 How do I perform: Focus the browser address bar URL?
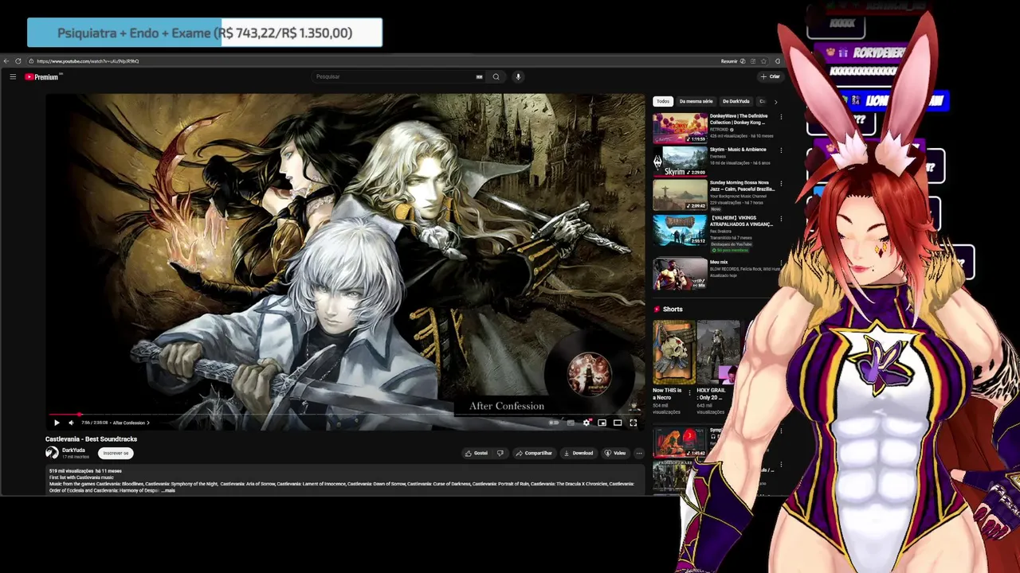pyautogui.click(x=88, y=61)
